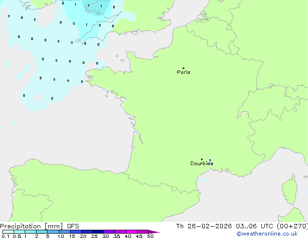Click the over-50 arrow tip of legend
308x238 pixels.
click(154, 232)
